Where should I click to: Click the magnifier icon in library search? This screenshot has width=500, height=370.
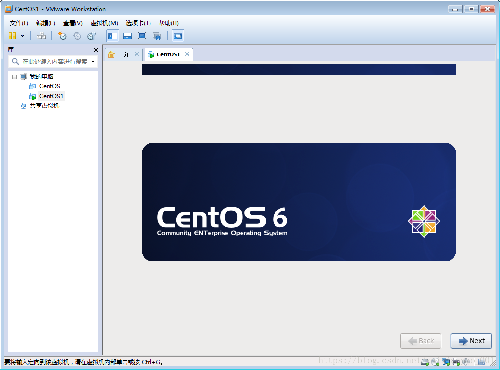pos(15,61)
